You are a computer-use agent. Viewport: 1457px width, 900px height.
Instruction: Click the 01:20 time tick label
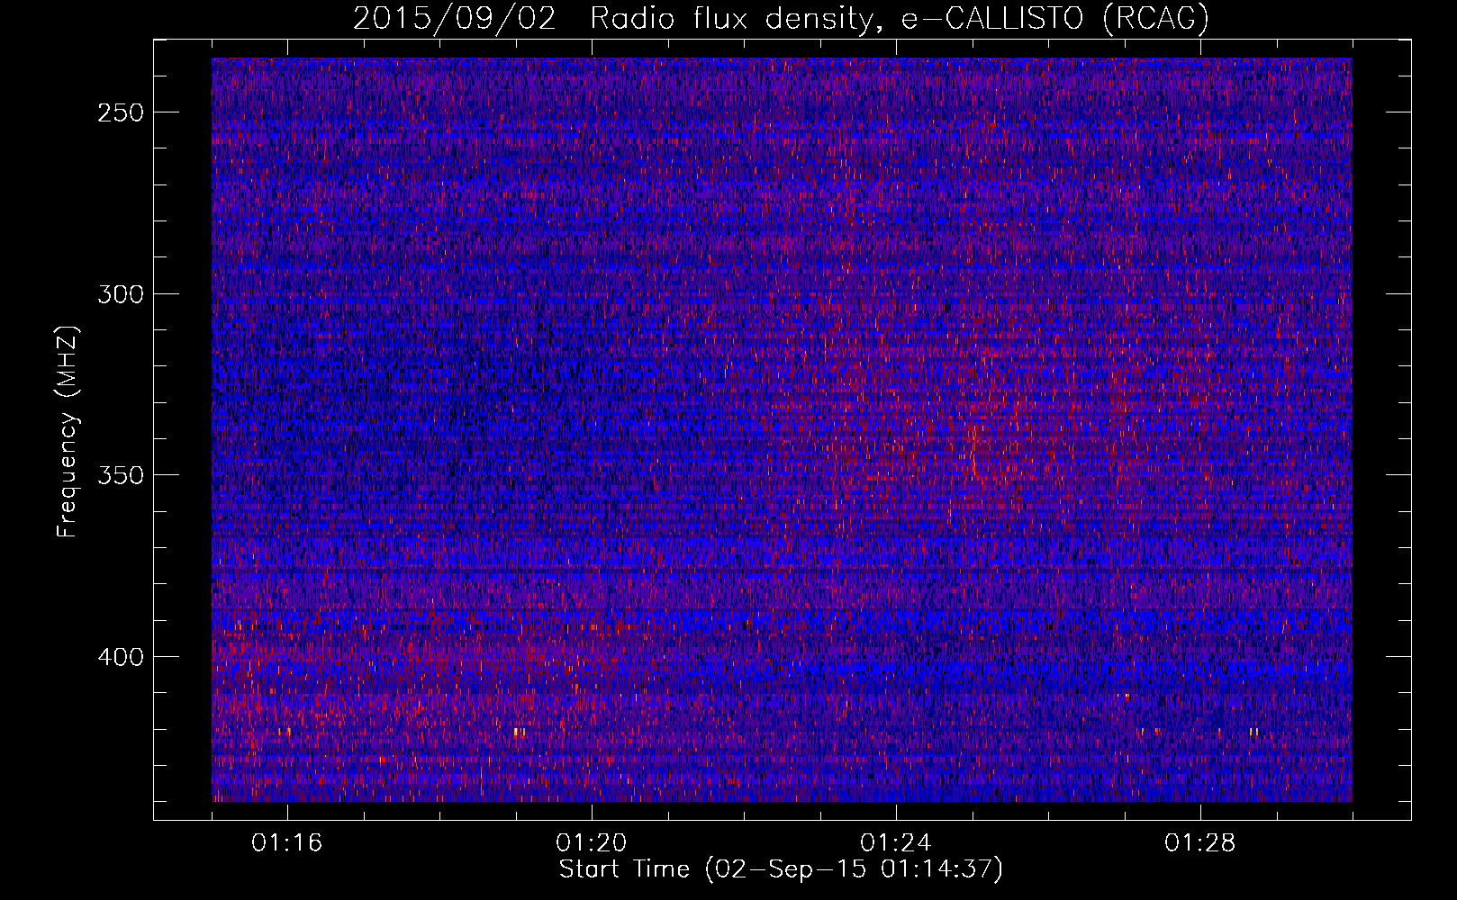click(x=592, y=842)
